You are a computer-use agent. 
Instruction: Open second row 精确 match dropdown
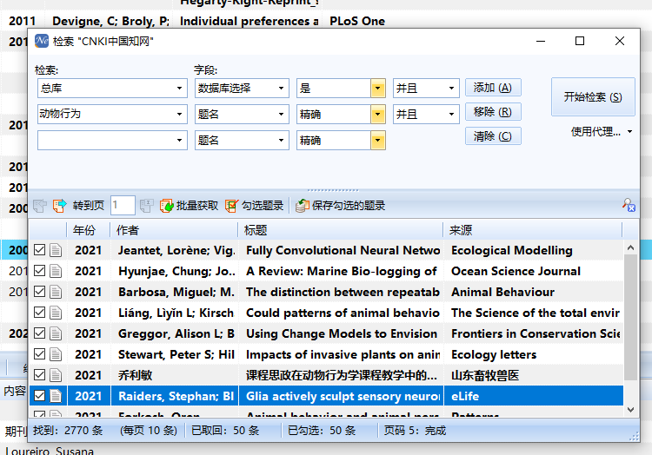[377, 114]
